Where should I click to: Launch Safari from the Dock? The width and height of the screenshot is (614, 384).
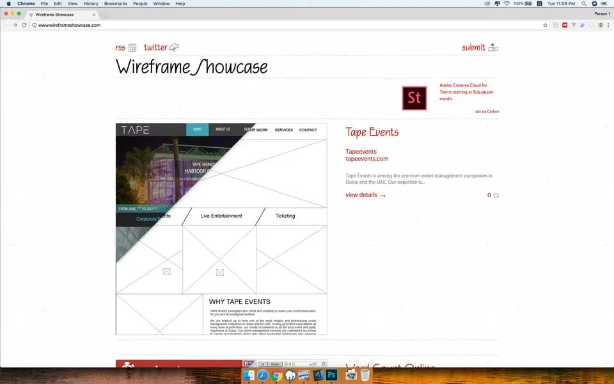coord(262,375)
